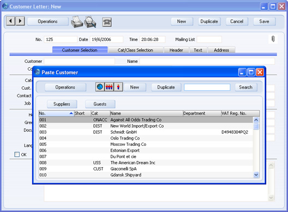Click the Short column header
288x212 pixels.
pyautogui.click(x=82, y=113)
